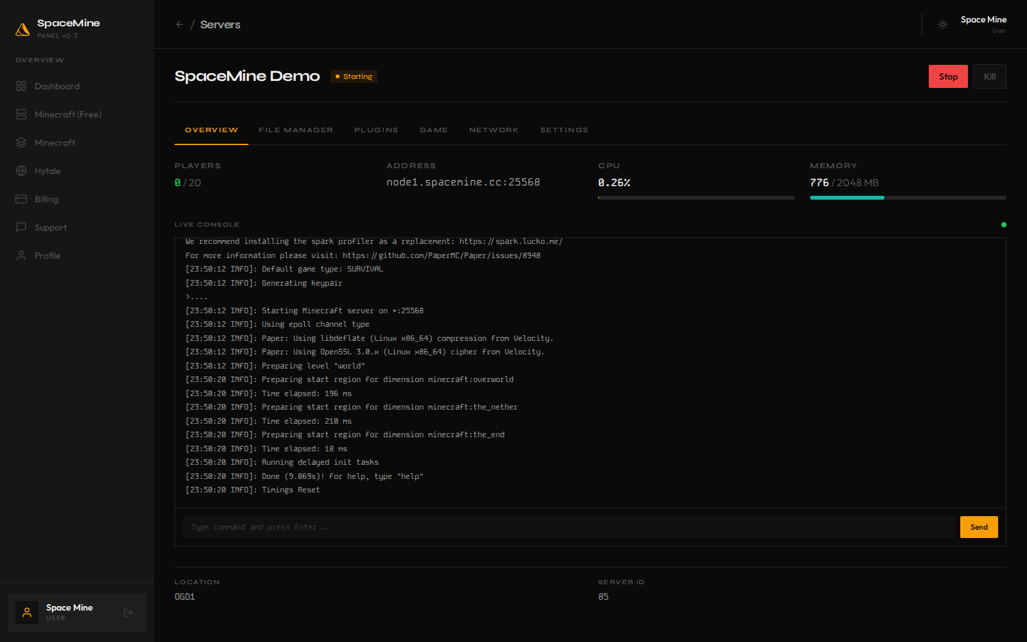Switch to the Game tab
The image size is (1027, 642).
click(x=434, y=130)
